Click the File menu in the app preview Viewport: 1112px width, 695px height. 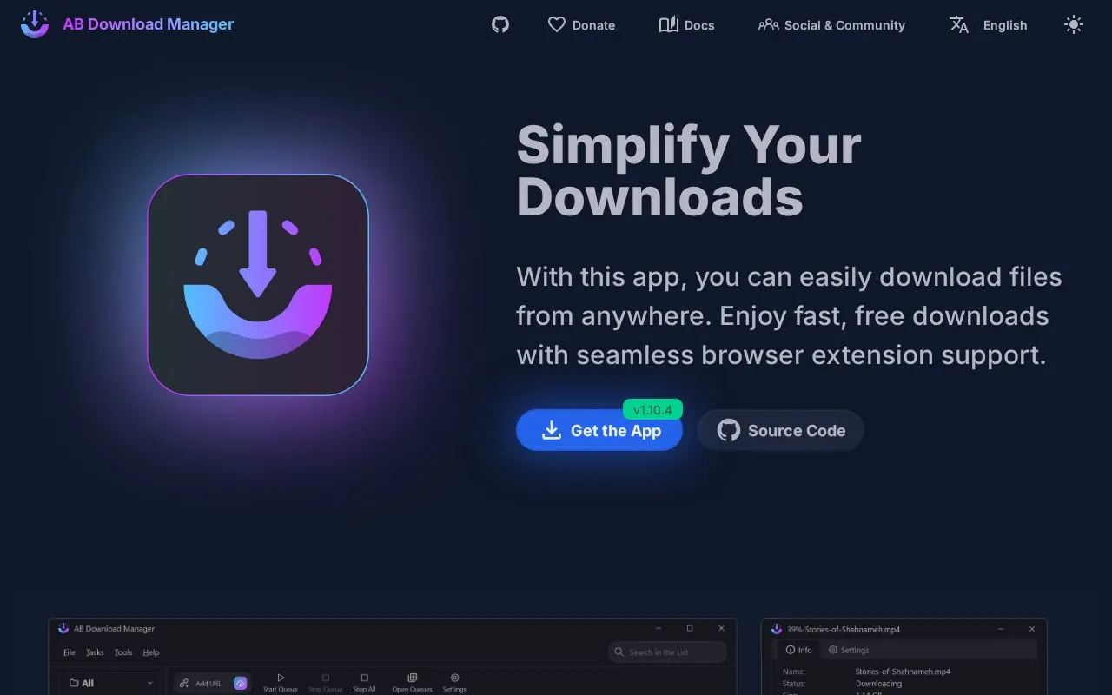coord(69,652)
